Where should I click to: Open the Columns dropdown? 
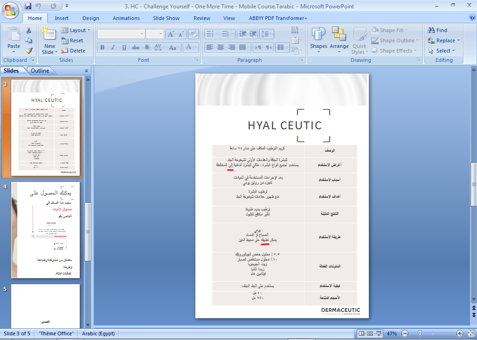[x=282, y=47]
